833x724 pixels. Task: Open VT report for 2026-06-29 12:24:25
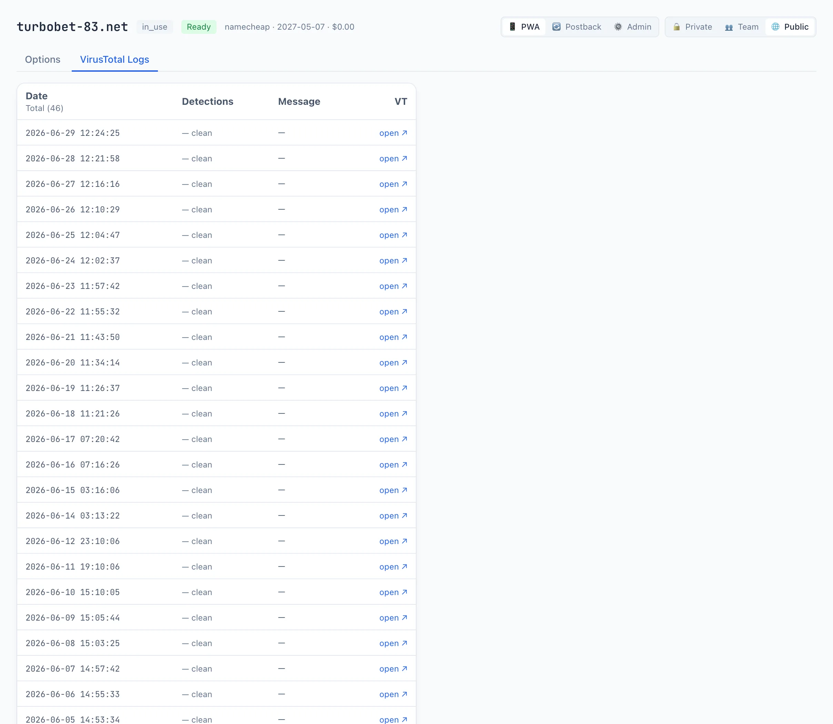(x=393, y=133)
